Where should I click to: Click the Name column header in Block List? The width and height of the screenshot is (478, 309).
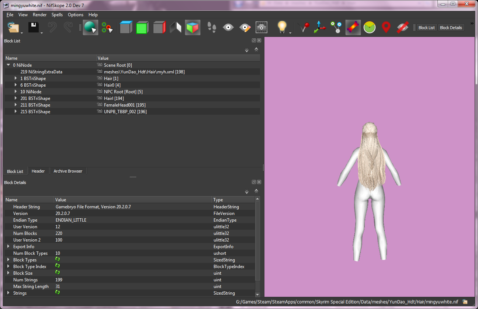50,58
